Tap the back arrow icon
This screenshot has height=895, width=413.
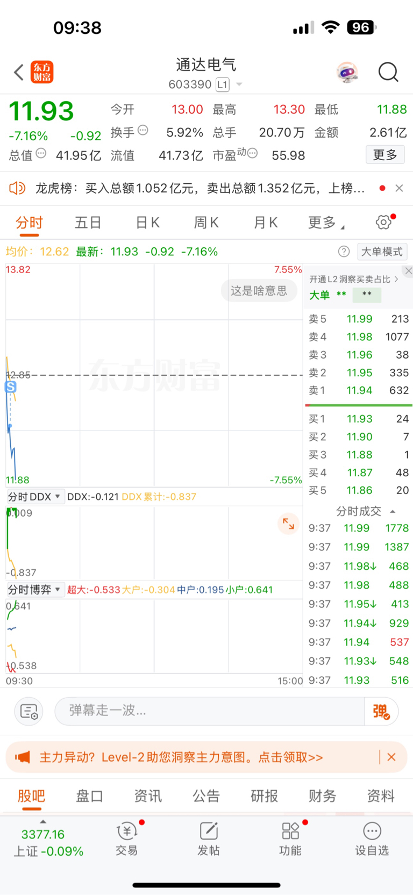tap(19, 72)
